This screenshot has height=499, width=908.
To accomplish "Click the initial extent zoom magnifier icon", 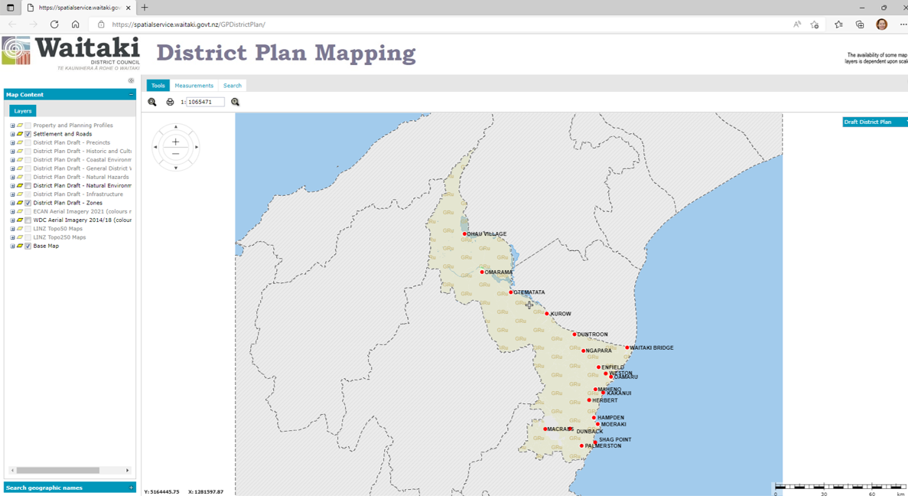I will coord(152,102).
